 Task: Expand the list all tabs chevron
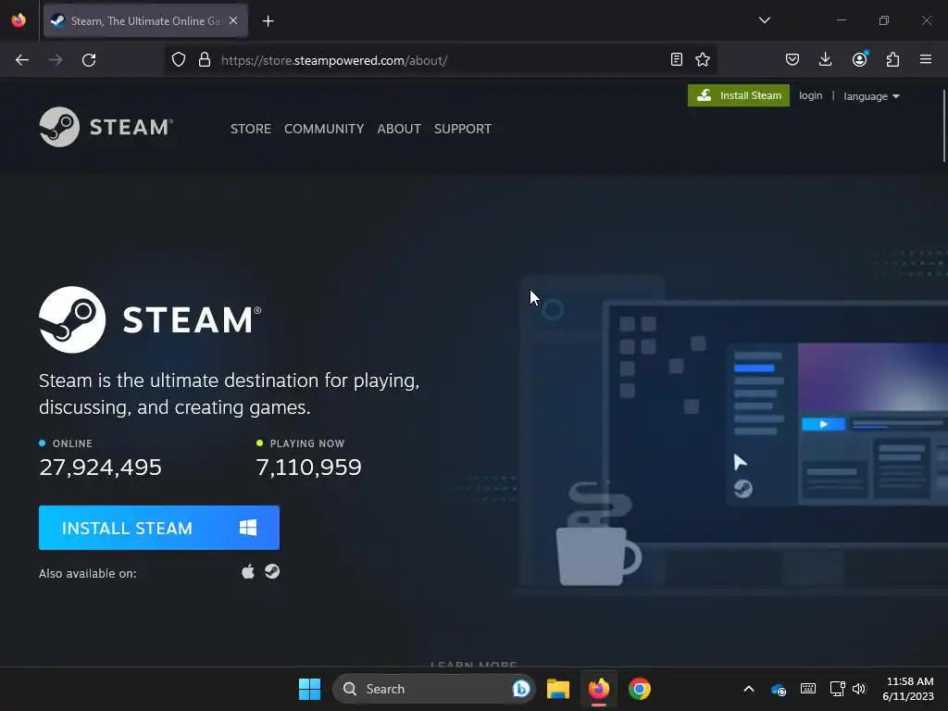tap(764, 20)
